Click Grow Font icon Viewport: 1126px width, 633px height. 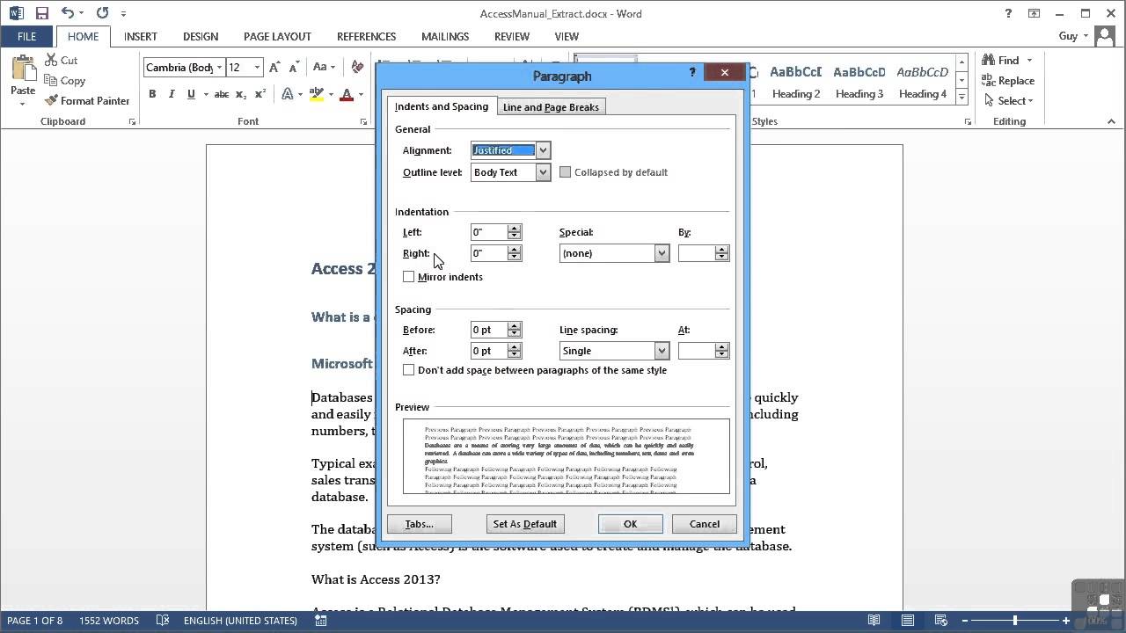point(274,67)
